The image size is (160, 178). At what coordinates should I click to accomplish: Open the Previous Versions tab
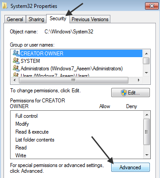(90, 19)
